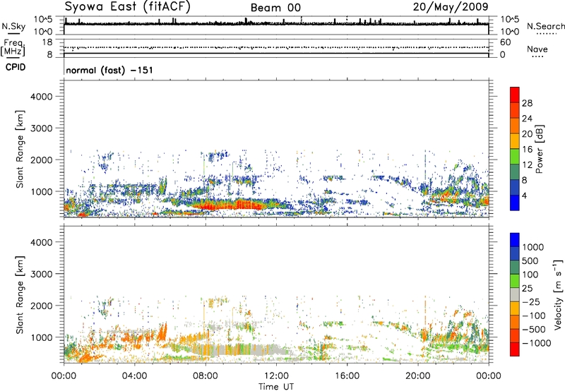Click the '08:00' time axis label

pos(206,376)
